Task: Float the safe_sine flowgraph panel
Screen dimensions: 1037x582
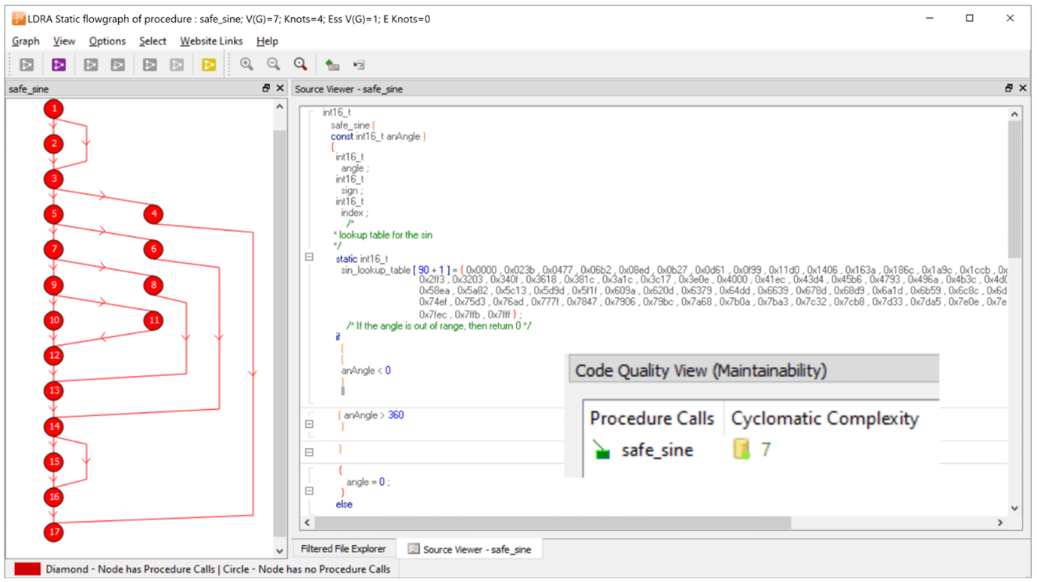Action: [266, 88]
